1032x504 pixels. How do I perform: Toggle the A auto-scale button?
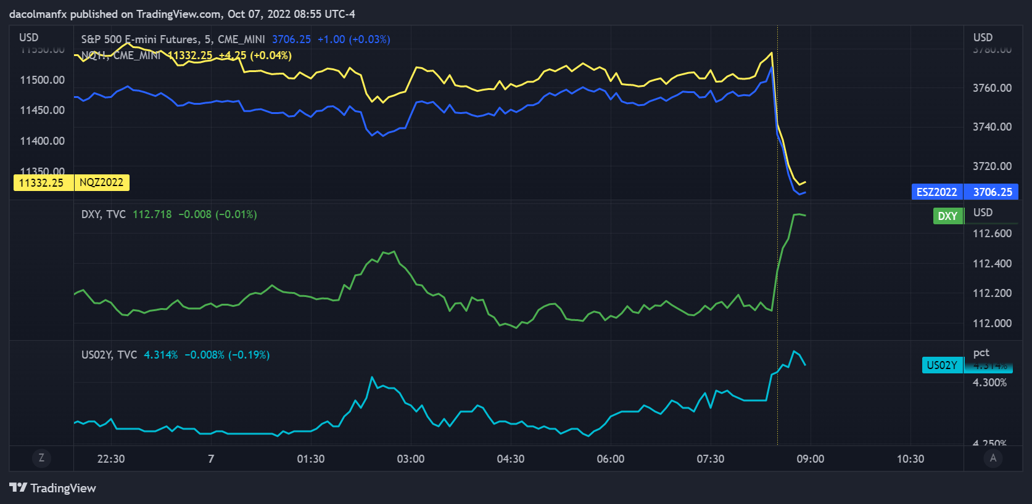[993, 458]
